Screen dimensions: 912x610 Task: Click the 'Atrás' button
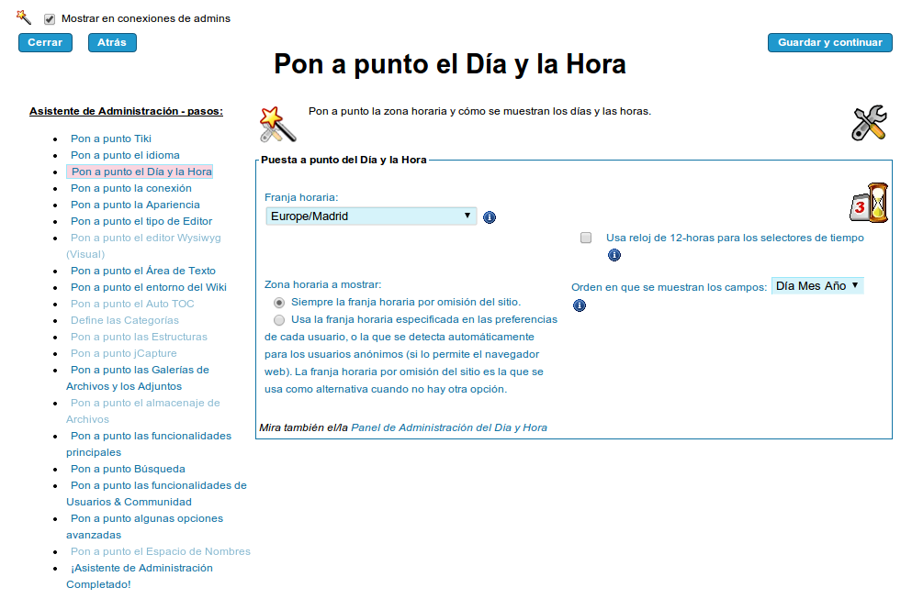pos(112,42)
